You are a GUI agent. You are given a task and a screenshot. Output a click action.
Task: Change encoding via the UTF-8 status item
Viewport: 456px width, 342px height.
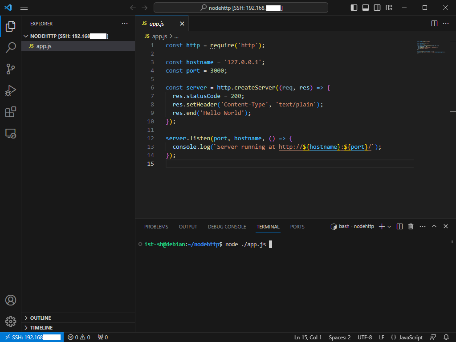[365, 337]
